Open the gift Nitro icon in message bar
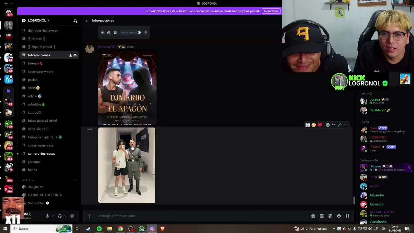414x233 pixels. point(313,216)
